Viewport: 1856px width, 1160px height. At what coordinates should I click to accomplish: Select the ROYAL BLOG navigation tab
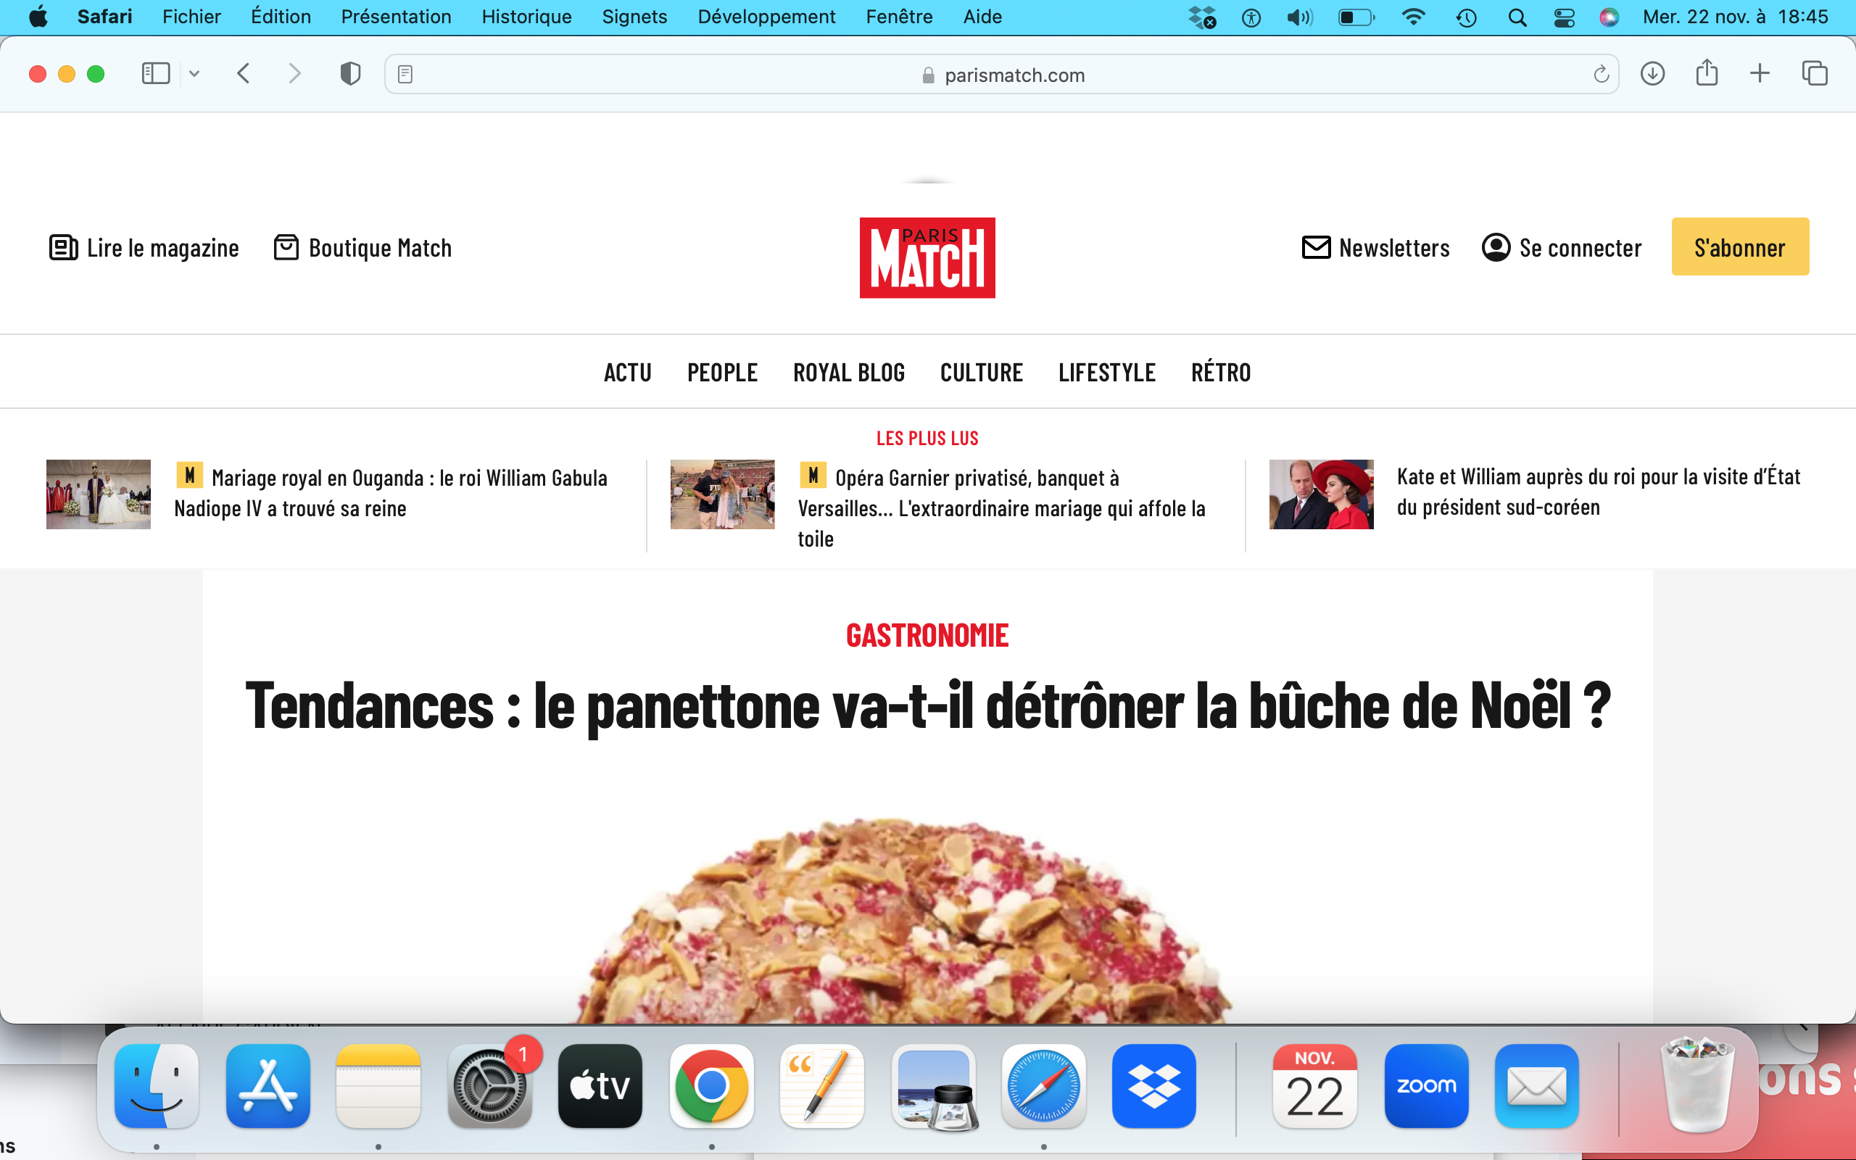849,372
